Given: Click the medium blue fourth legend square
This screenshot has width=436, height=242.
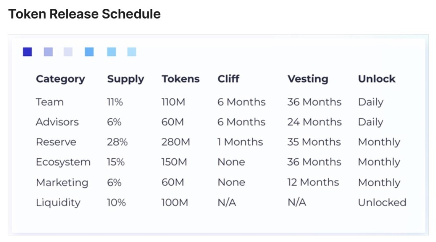Looking at the screenshot, I should pos(89,52).
